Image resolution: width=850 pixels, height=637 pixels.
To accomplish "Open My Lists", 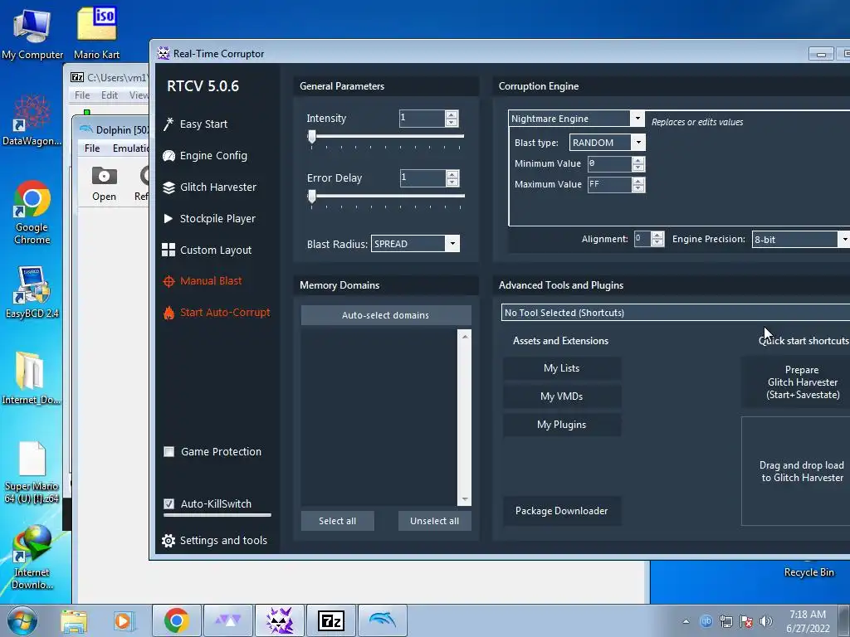I will [562, 368].
